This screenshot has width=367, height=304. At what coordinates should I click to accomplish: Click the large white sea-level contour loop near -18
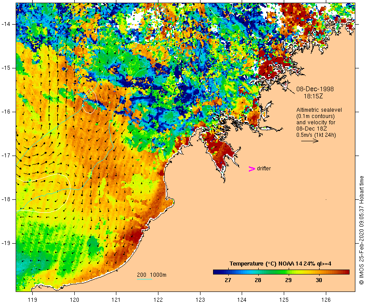coord(43,193)
